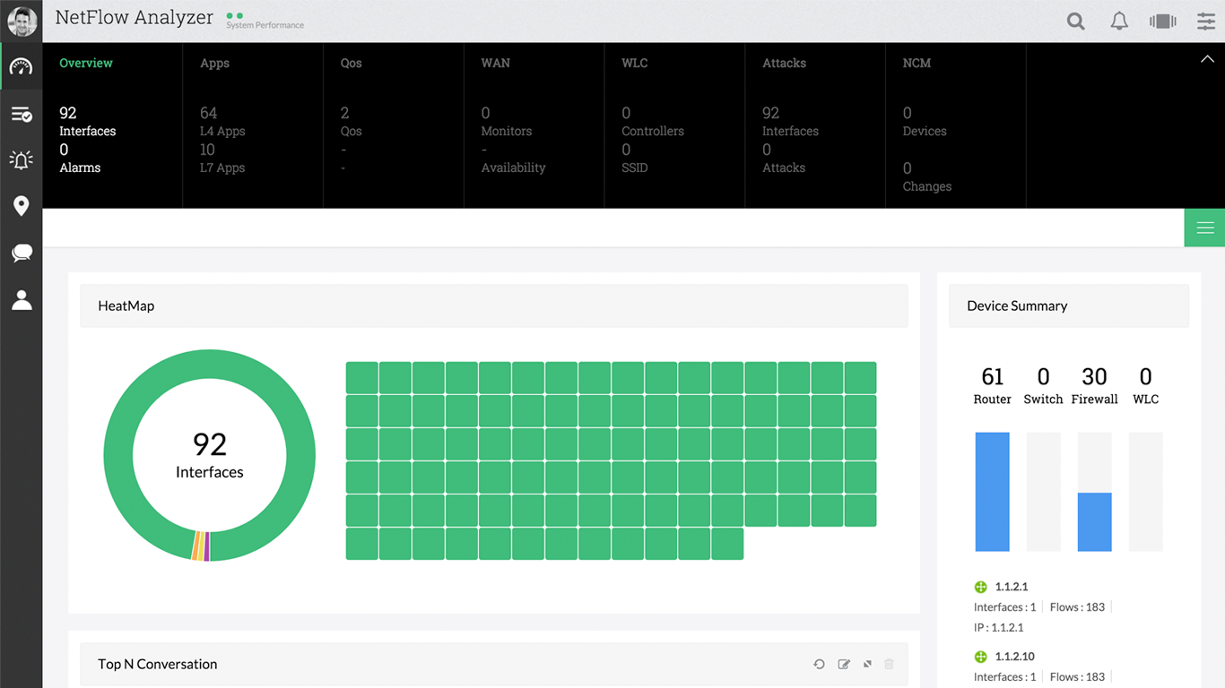Click the 92 Interfaces donut center label
This screenshot has height=688, width=1225.
210,455
